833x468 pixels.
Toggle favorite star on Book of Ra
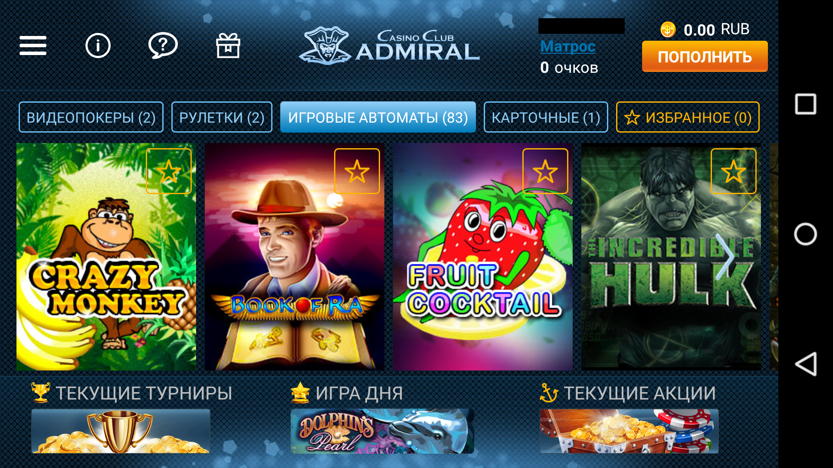(x=357, y=171)
